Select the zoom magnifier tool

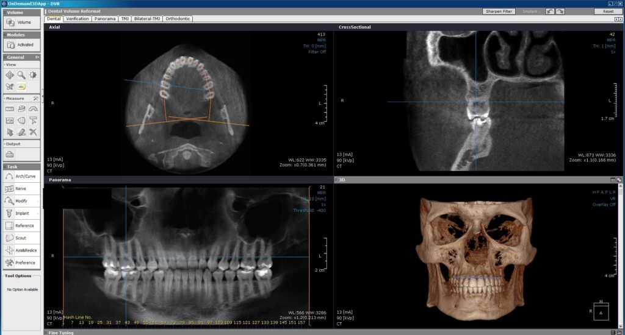(21, 75)
